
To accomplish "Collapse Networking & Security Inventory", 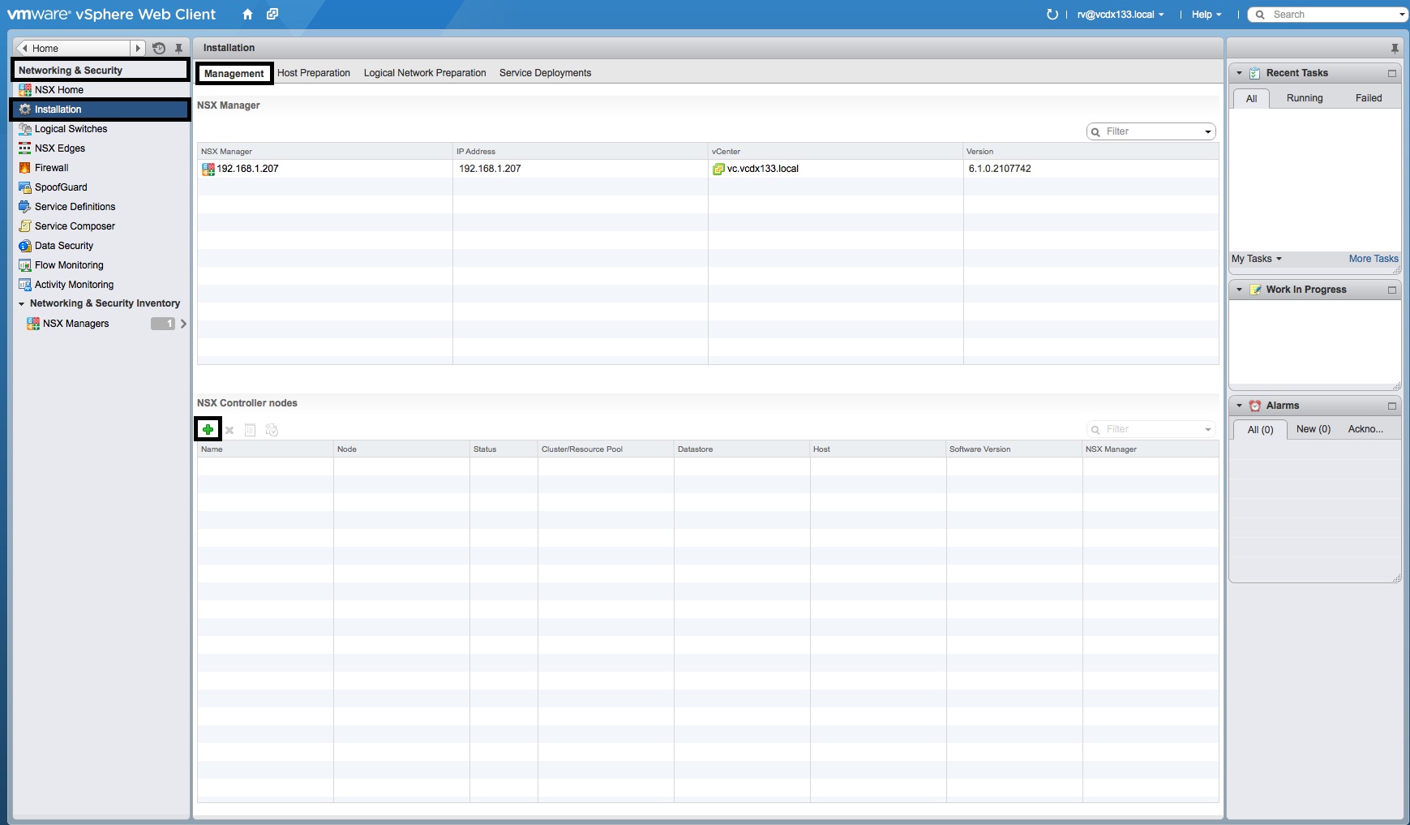I will [23, 303].
